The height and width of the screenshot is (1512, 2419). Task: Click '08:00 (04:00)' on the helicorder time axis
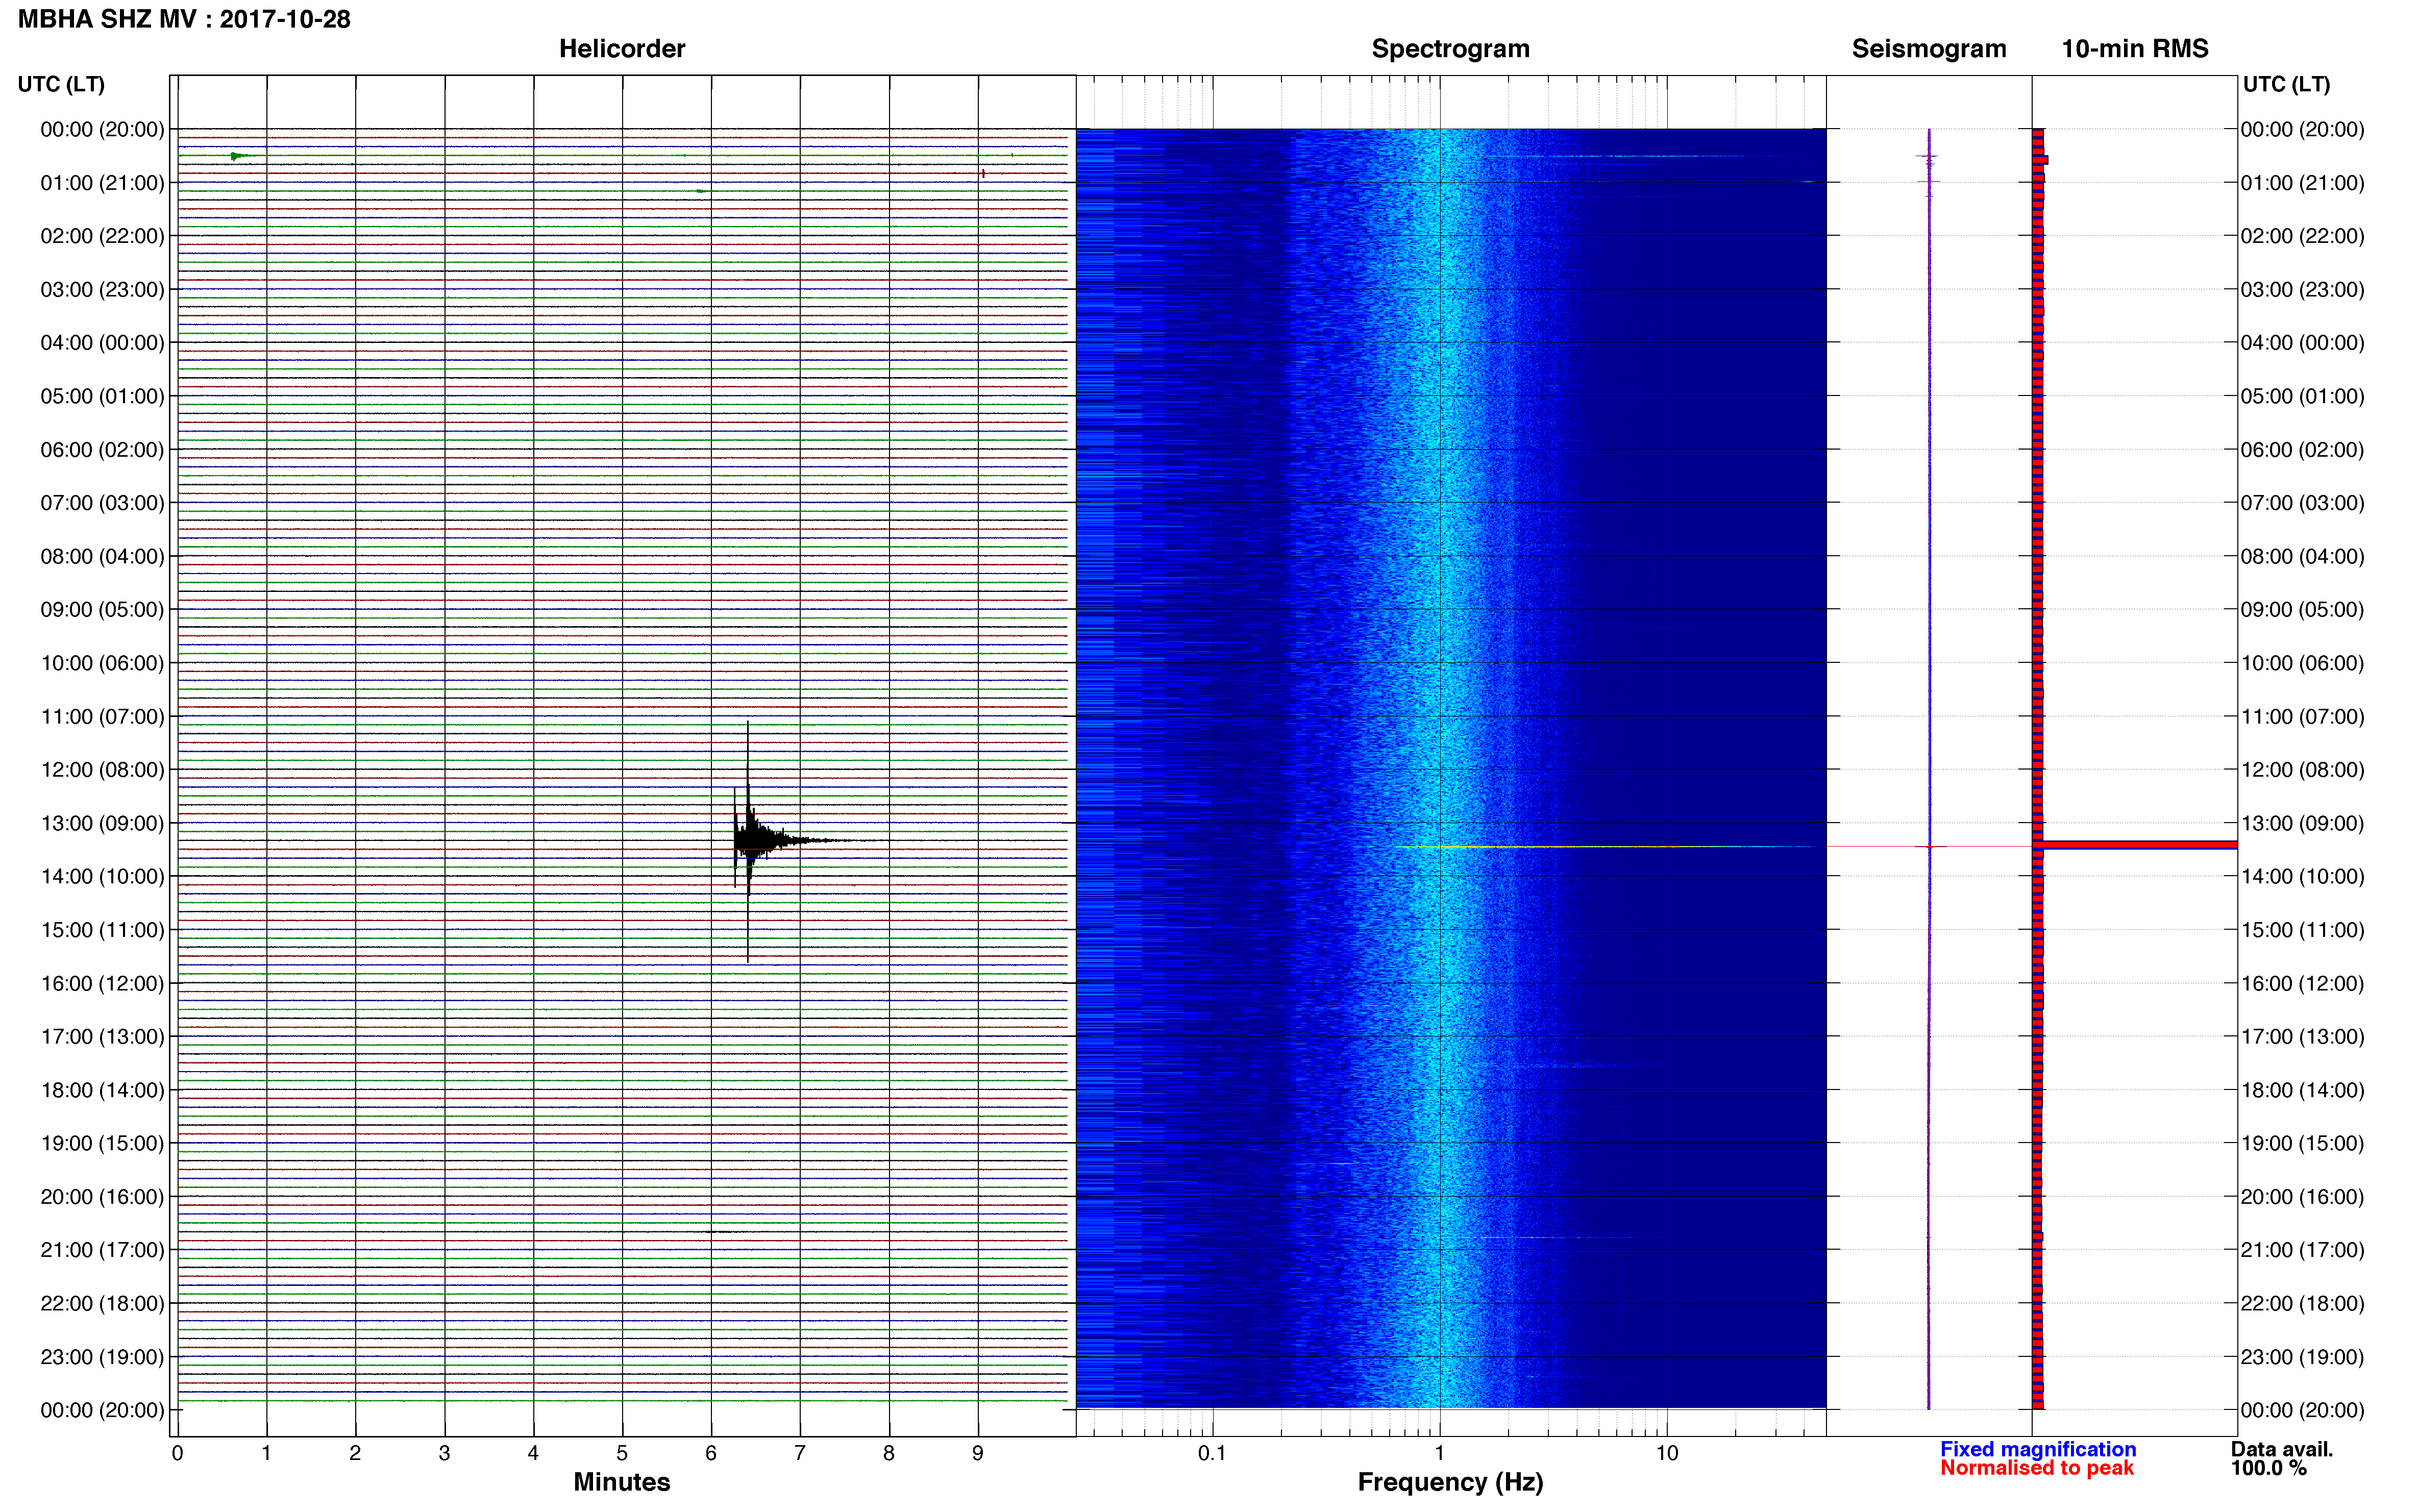coord(102,556)
